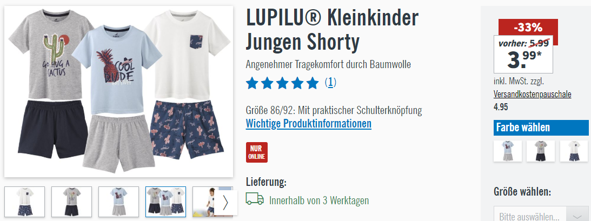Open the Versandkostenpauschale link
Screen dimensions: 591x221
pos(532,94)
